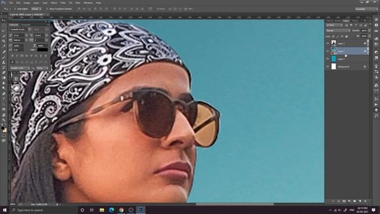Click the horizontal canvas scrollbar

pos(235,204)
